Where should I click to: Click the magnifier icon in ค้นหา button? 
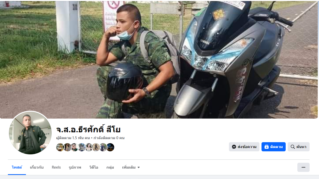293,147
